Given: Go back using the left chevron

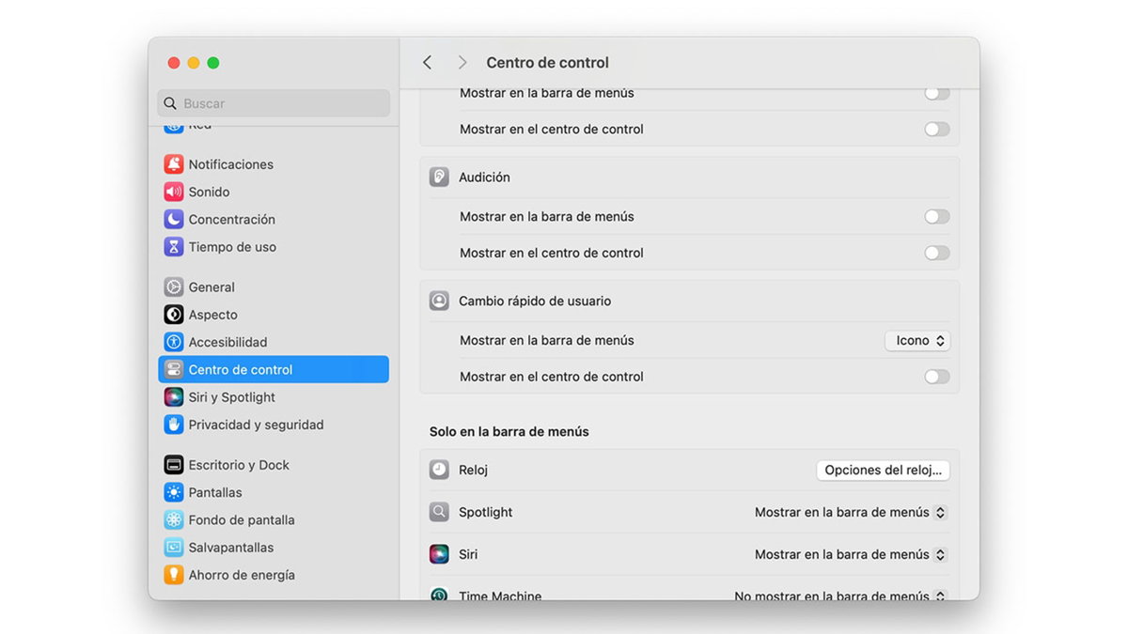Looking at the screenshot, I should pyautogui.click(x=428, y=63).
